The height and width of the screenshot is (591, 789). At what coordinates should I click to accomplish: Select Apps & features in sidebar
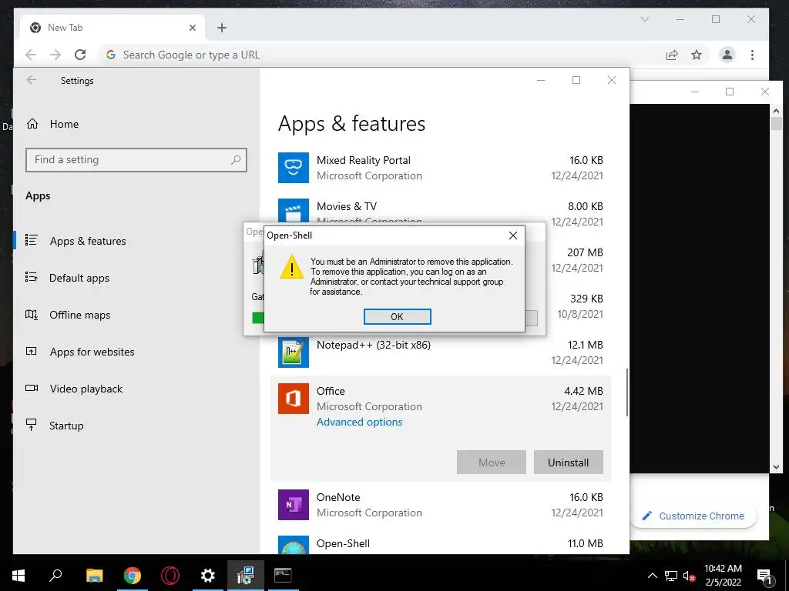[x=88, y=241]
